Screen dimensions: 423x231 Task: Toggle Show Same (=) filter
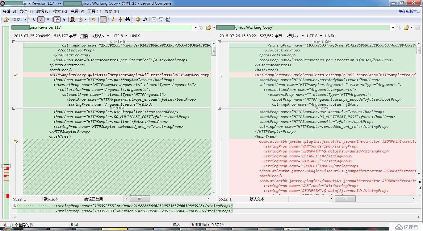coord(48,19)
